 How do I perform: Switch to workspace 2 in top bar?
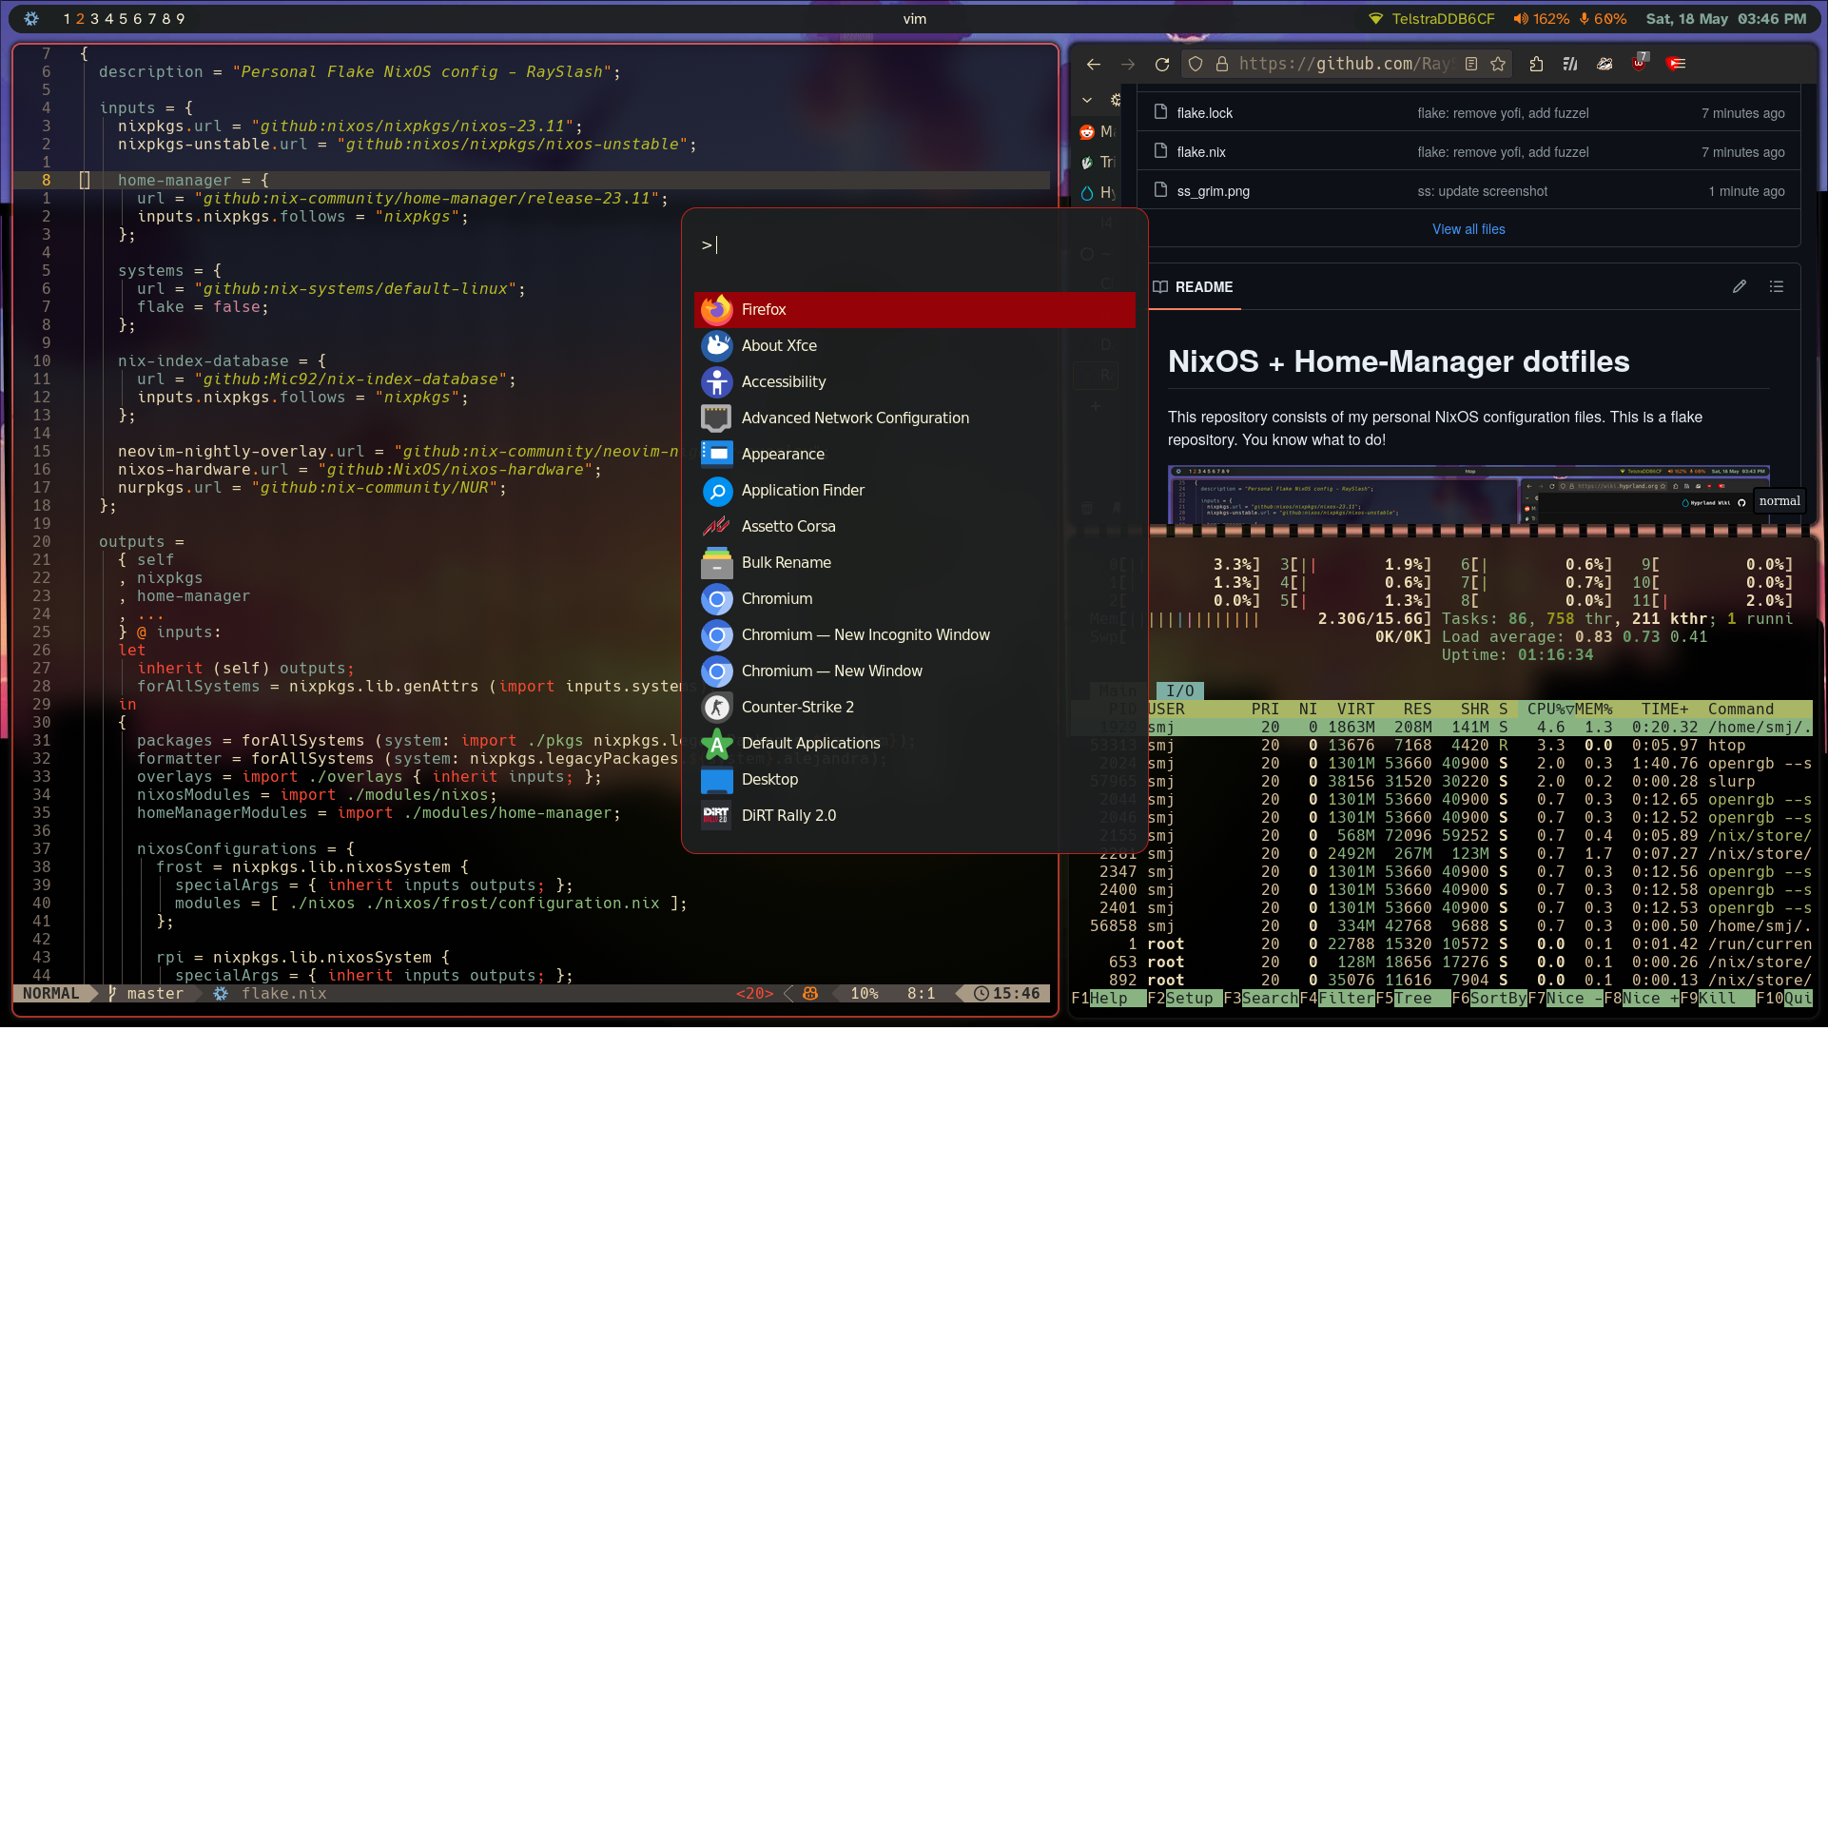pos(81,19)
